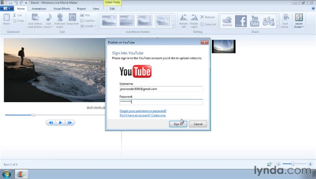Click the Windows Live Groups share icon
This screenshot has width=316, height=179.
coord(269,21)
